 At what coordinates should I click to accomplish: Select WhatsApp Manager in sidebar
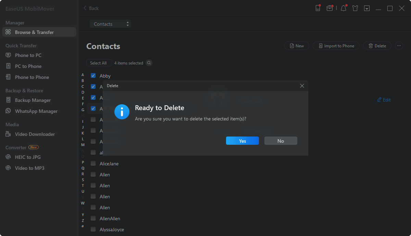pos(36,111)
